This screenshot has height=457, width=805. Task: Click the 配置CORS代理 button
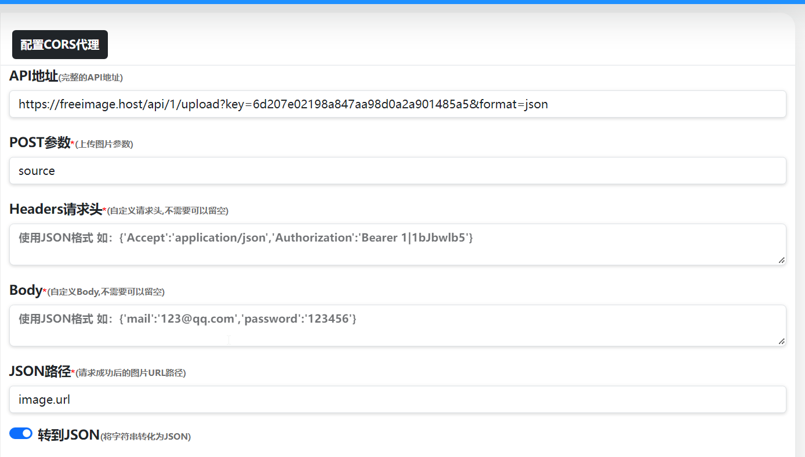60,45
